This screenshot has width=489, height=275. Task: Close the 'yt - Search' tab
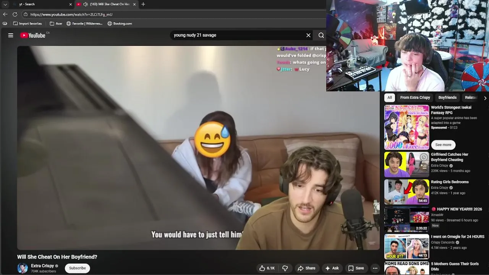pyautogui.click(x=70, y=4)
